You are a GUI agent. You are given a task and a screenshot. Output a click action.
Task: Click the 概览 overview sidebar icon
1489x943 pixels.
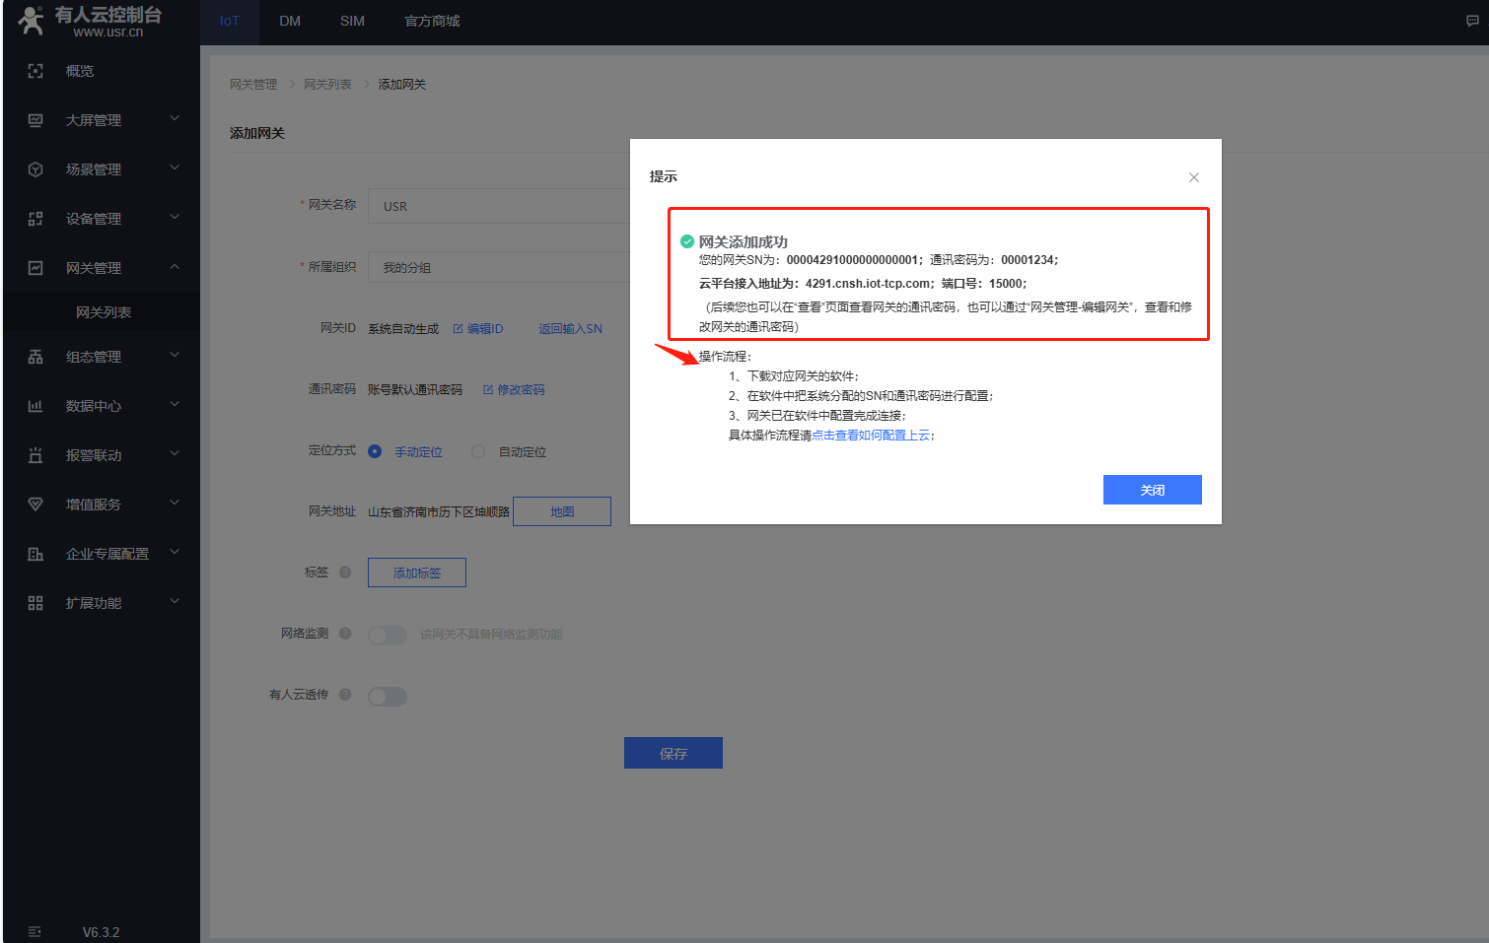pyautogui.click(x=35, y=71)
